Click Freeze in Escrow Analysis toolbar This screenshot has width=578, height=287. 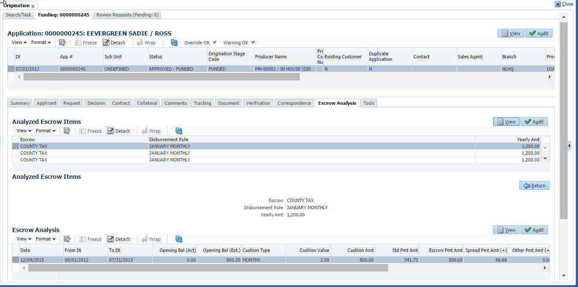91,239
